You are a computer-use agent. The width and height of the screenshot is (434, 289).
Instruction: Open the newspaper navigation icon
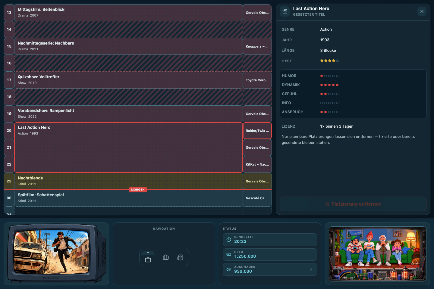point(180,257)
